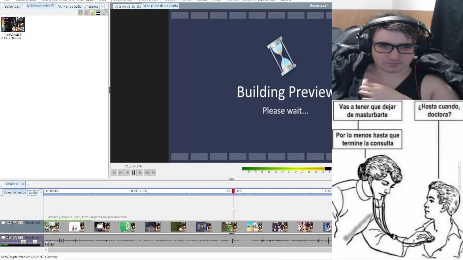
Task: Select The FUNNIEST Hololive EN video thumbnail
Action: (13, 25)
